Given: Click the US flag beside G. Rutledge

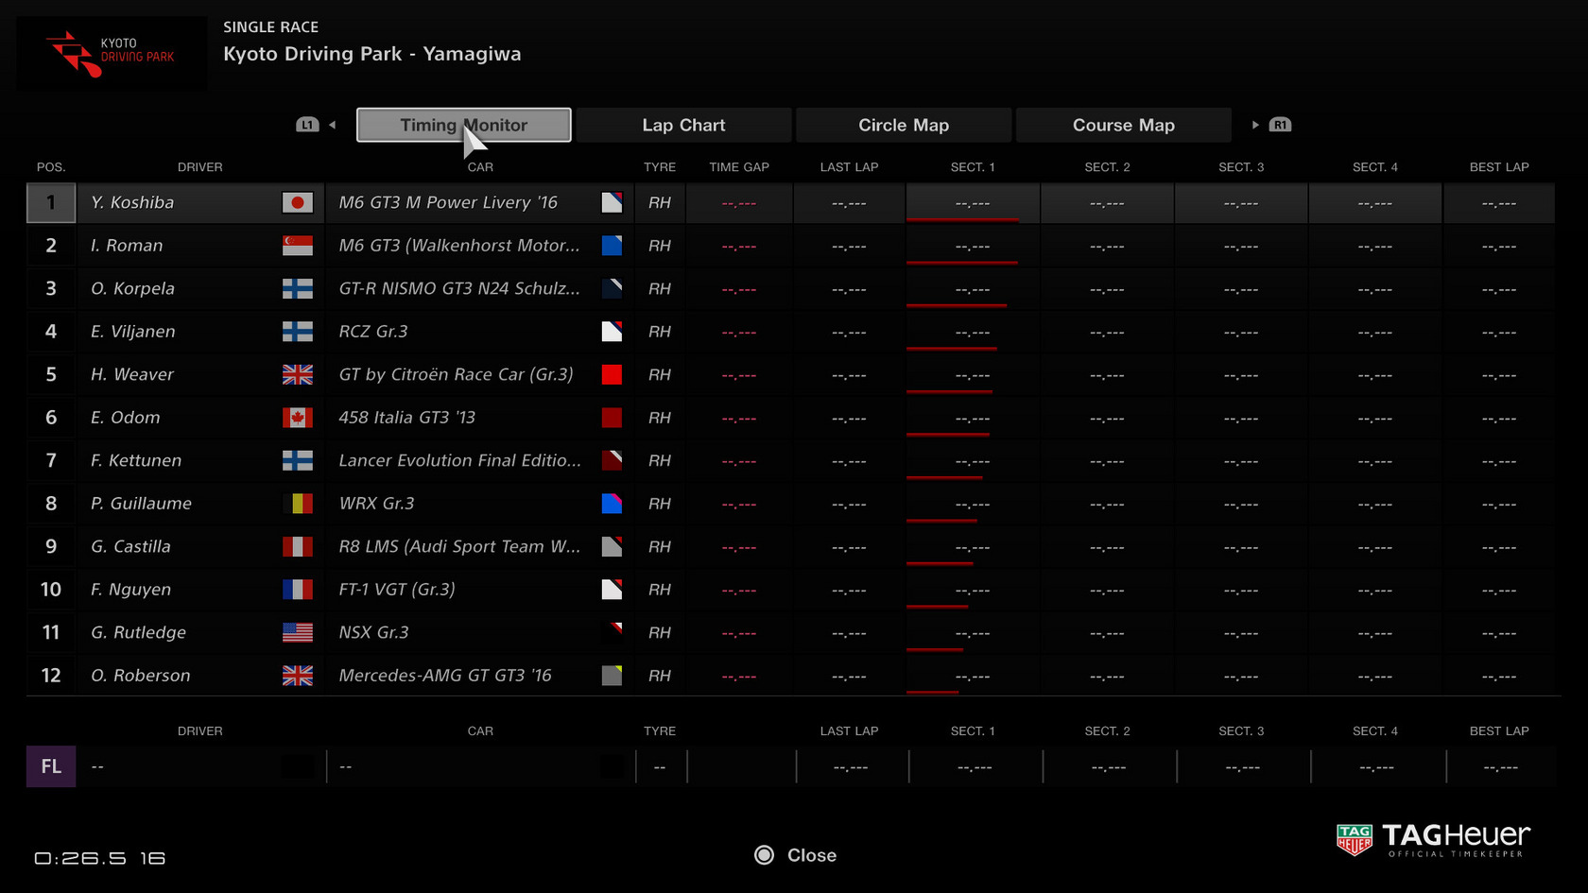Looking at the screenshot, I should (298, 632).
